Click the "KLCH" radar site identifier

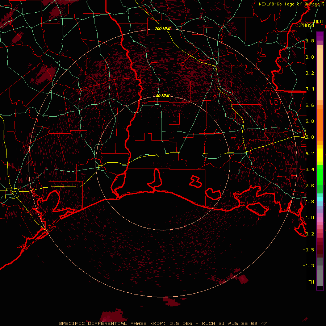click(209, 323)
